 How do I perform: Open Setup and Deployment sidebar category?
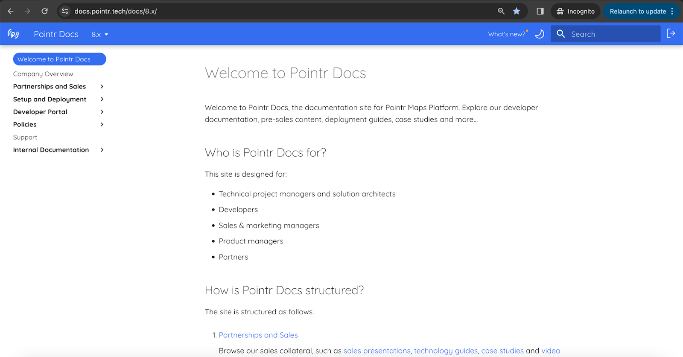pyautogui.click(x=50, y=99)
